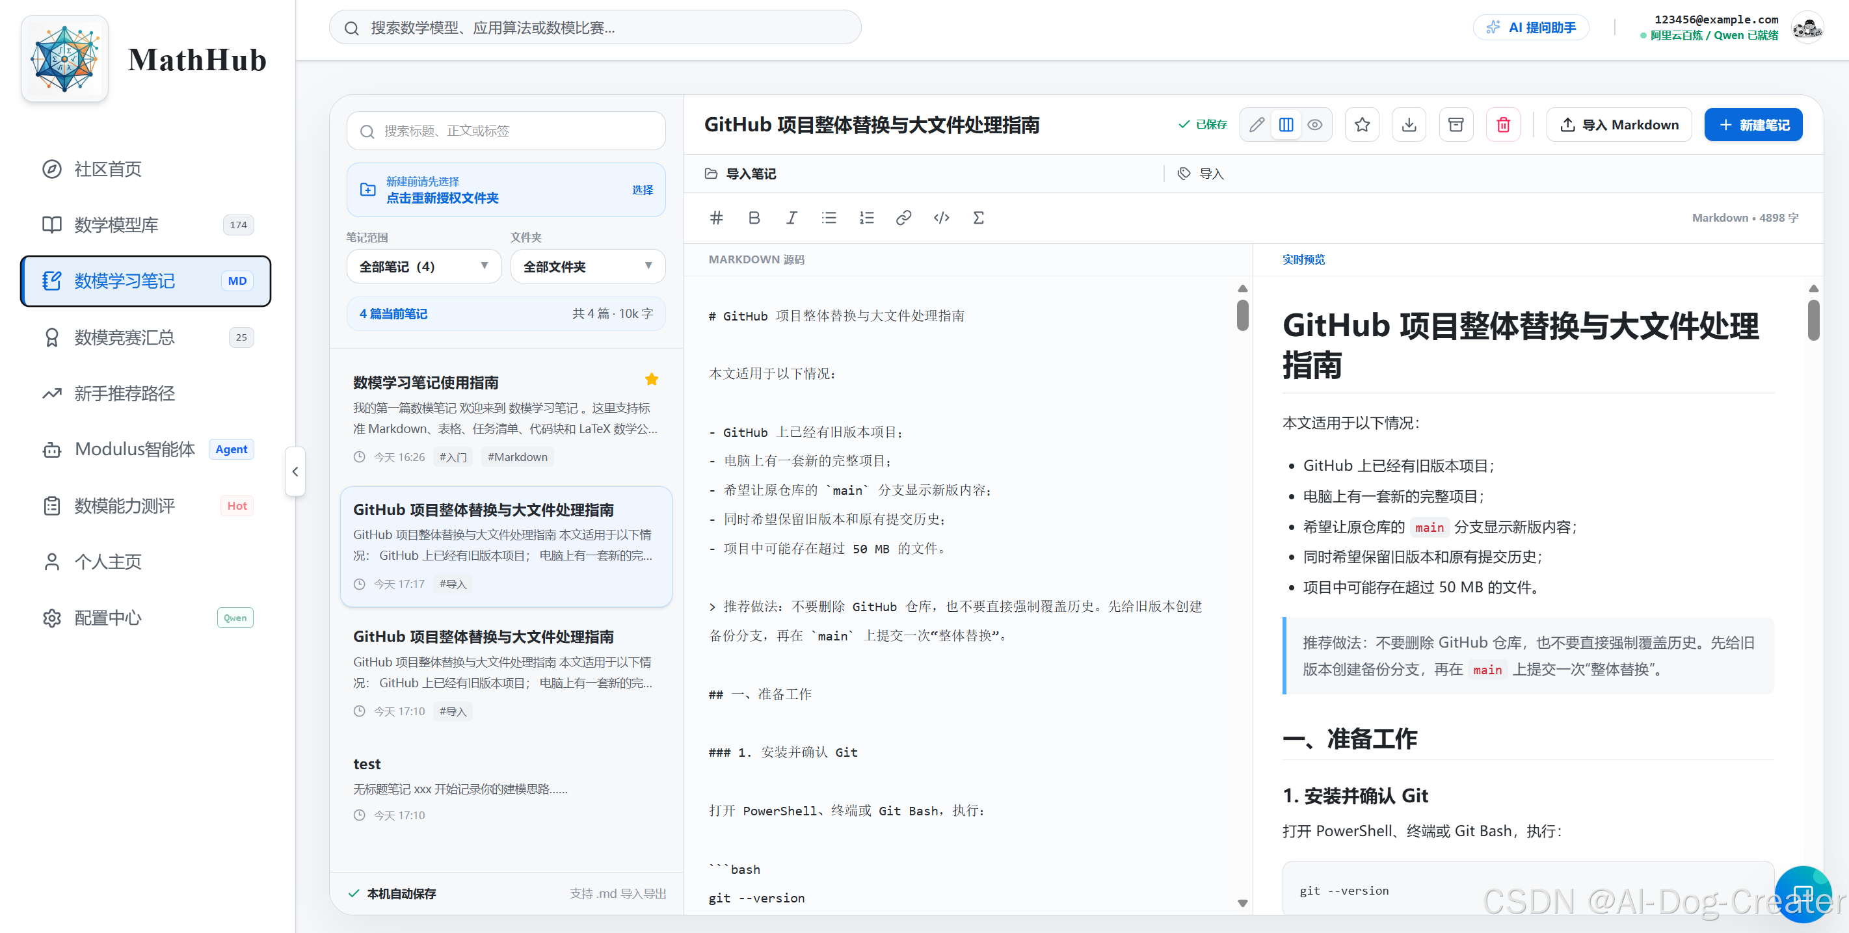Focus the top global search field
The height and width of the screenshot is (933, 1849).
point(594,27)
